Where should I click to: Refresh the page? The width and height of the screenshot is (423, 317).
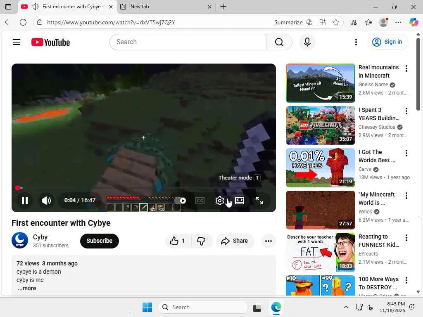coord(23,22)
